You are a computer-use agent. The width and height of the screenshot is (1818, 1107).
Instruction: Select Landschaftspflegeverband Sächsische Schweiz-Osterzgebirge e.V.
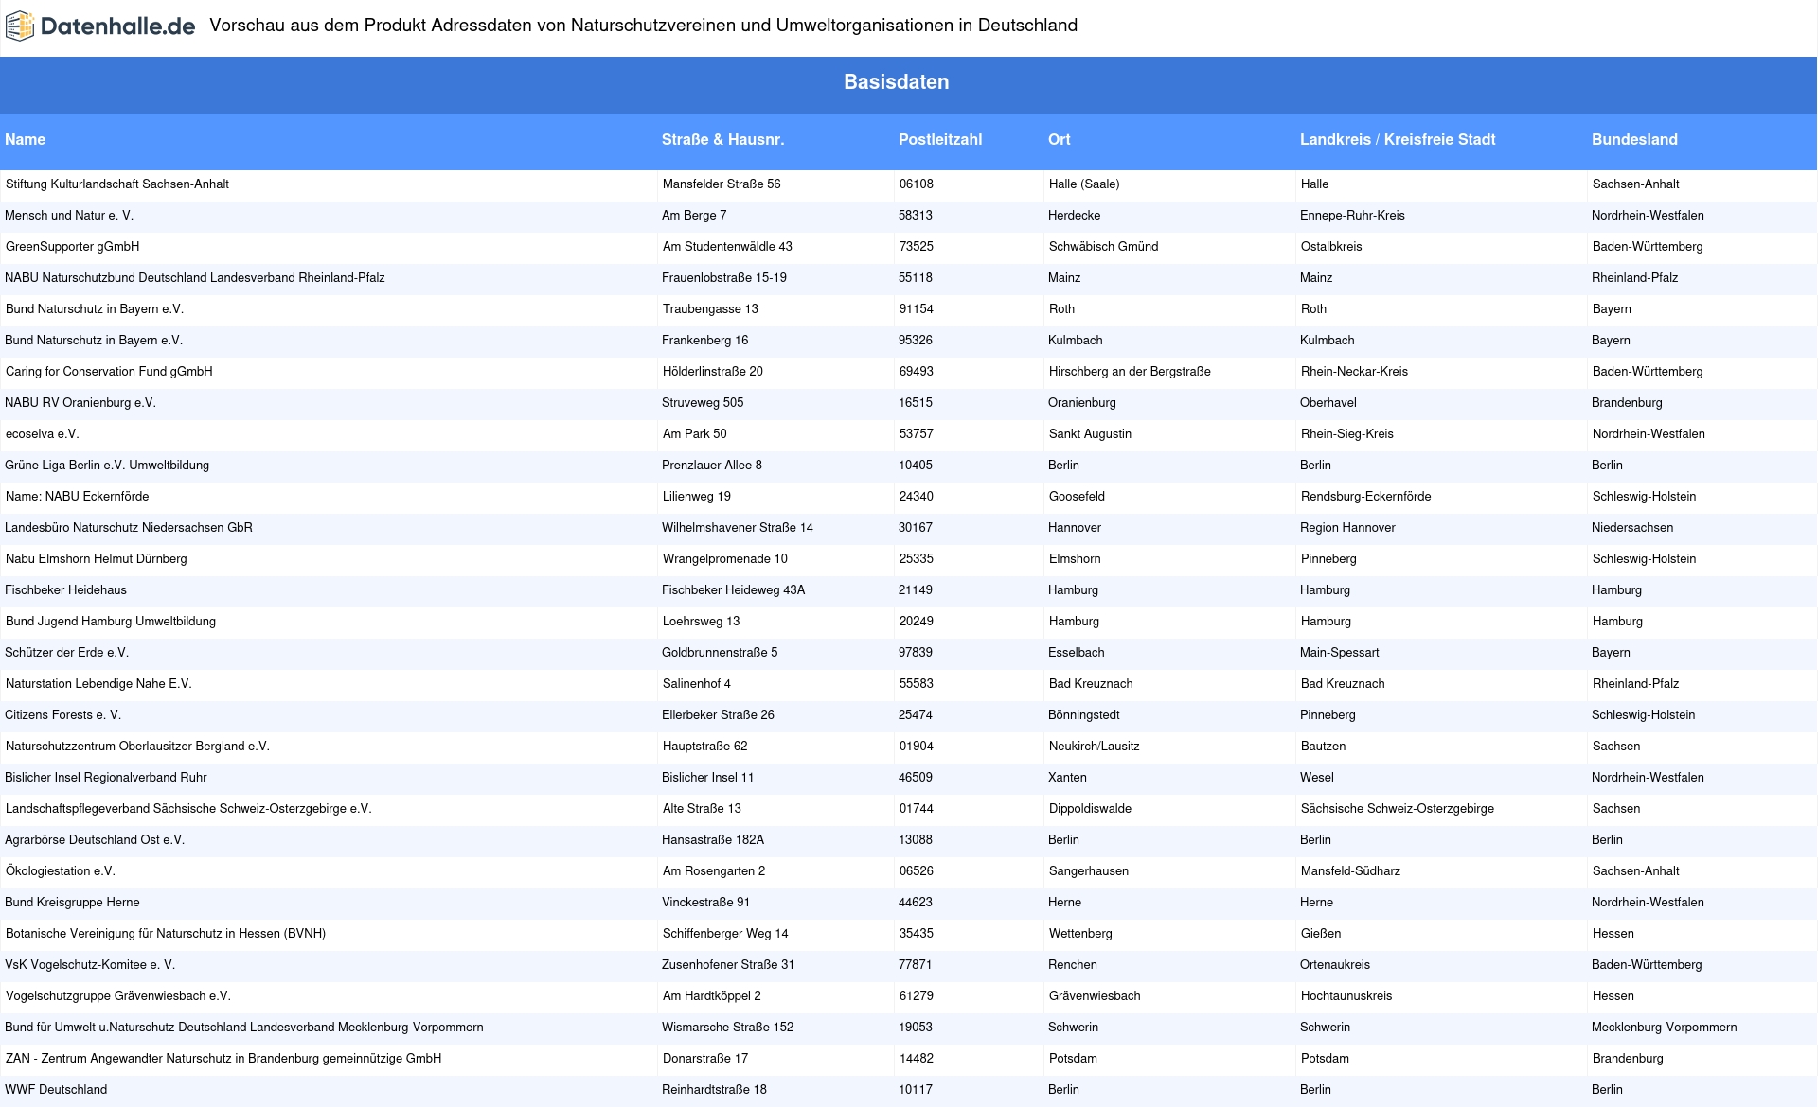[188, 809]
